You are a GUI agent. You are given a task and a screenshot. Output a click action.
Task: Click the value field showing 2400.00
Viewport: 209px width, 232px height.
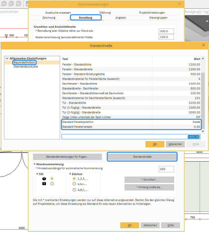[131, 137]
